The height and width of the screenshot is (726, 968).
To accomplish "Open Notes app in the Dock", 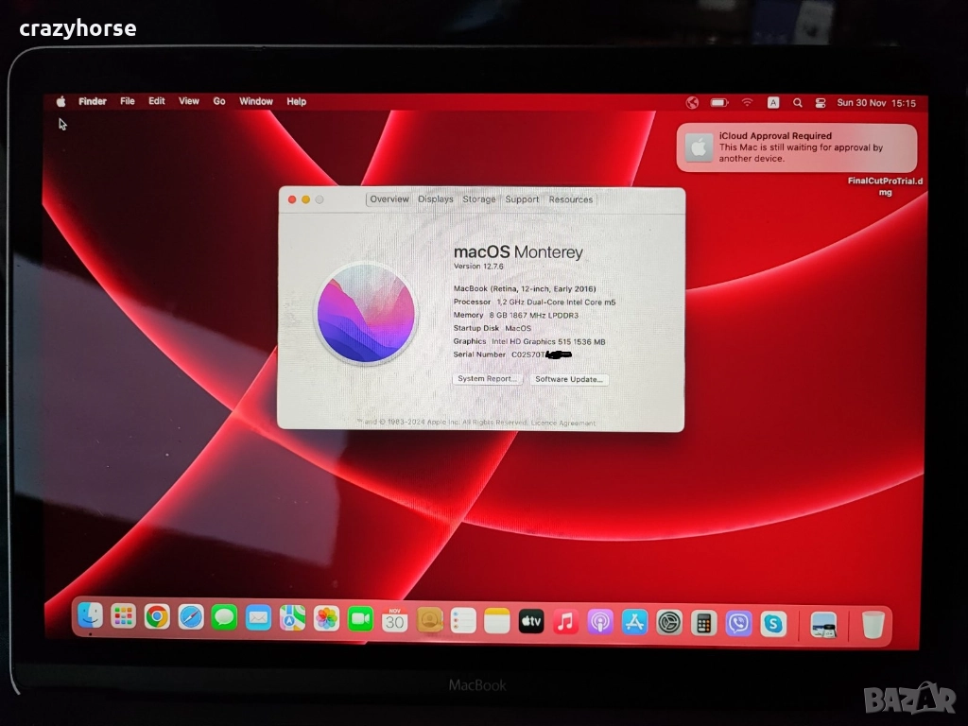I will tap(497, 622).
